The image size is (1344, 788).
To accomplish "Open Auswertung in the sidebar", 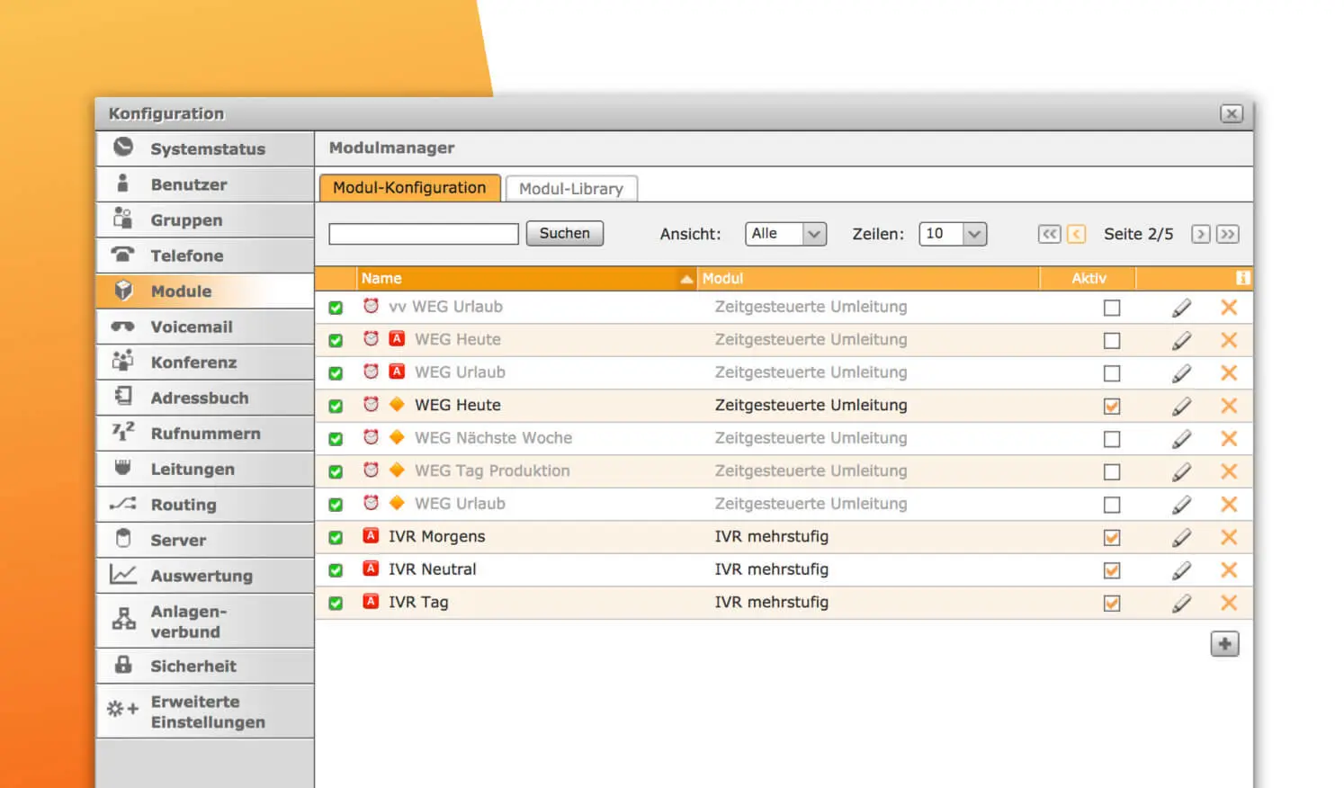I will 205,576.
